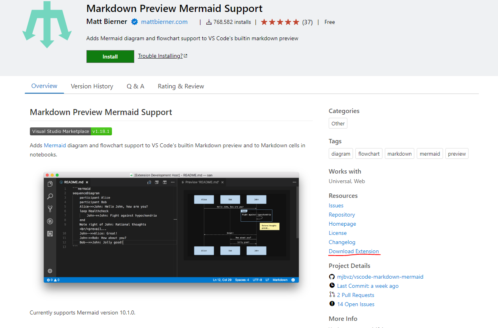Image resolution: width=498 pixels, height=328 pixels.
Task: Open the Changelog resource link
Action: click(342, 242)
